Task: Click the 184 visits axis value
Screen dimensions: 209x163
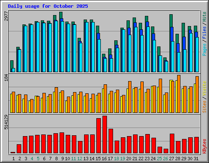Action: pos(6,77)
